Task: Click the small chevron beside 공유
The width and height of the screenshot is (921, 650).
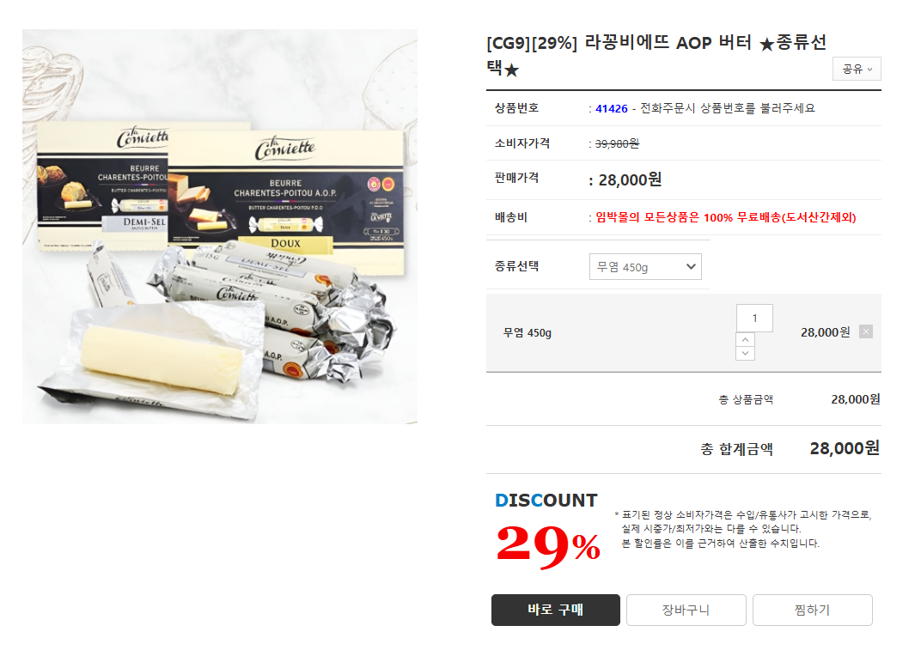Action: [x=870, y=70]
